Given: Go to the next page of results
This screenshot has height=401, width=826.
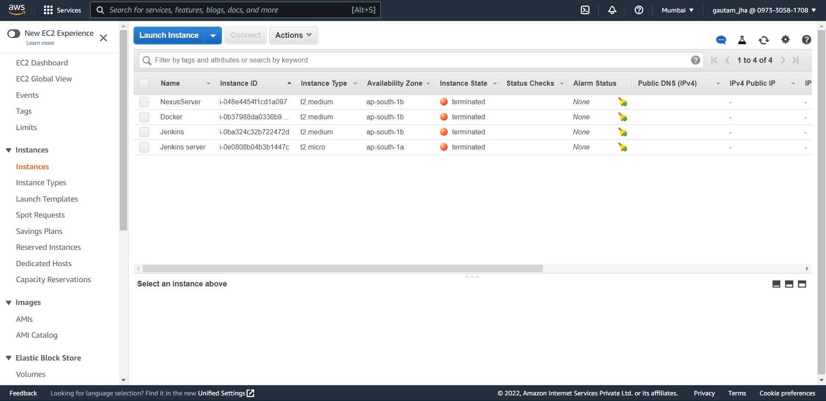Looking at the screenshot, I should pyautogui.click(x=783, y=60).
